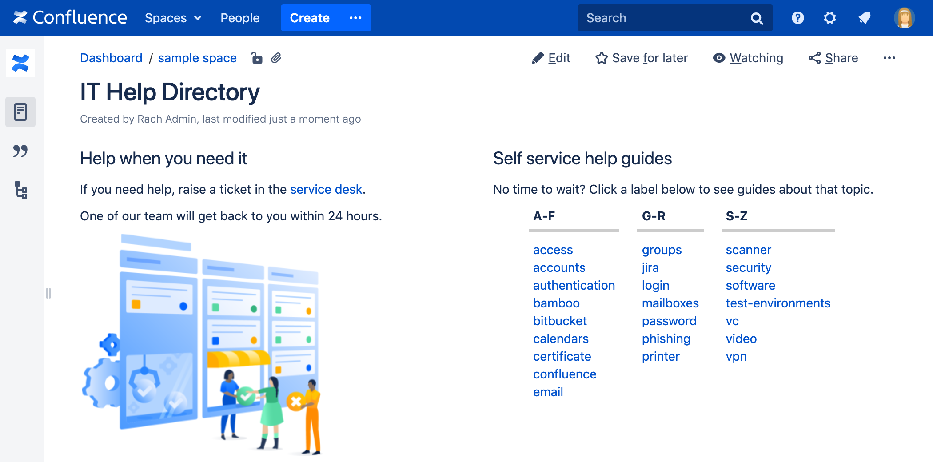Toggle Save for later star
The image size is (933, 462).
point(642,58)
